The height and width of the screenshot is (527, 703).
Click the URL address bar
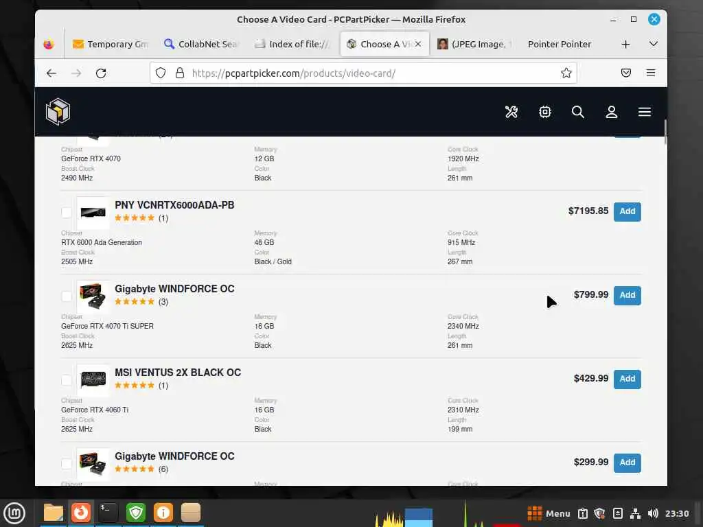pyautogui.click(x=363, y=73)
